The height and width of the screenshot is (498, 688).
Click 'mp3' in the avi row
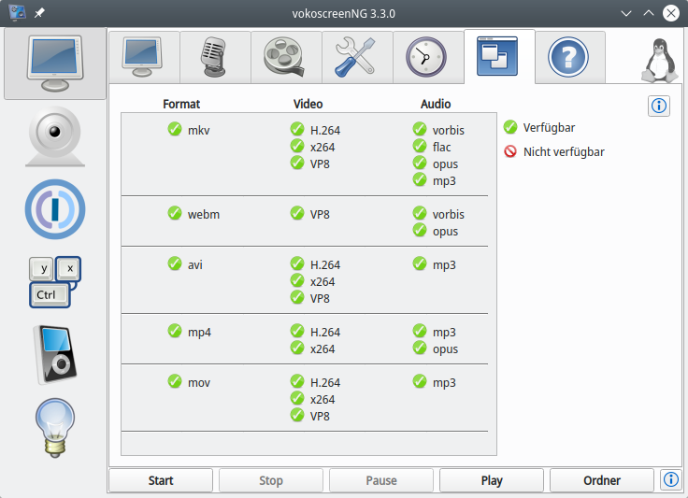(x=444, y=265)
